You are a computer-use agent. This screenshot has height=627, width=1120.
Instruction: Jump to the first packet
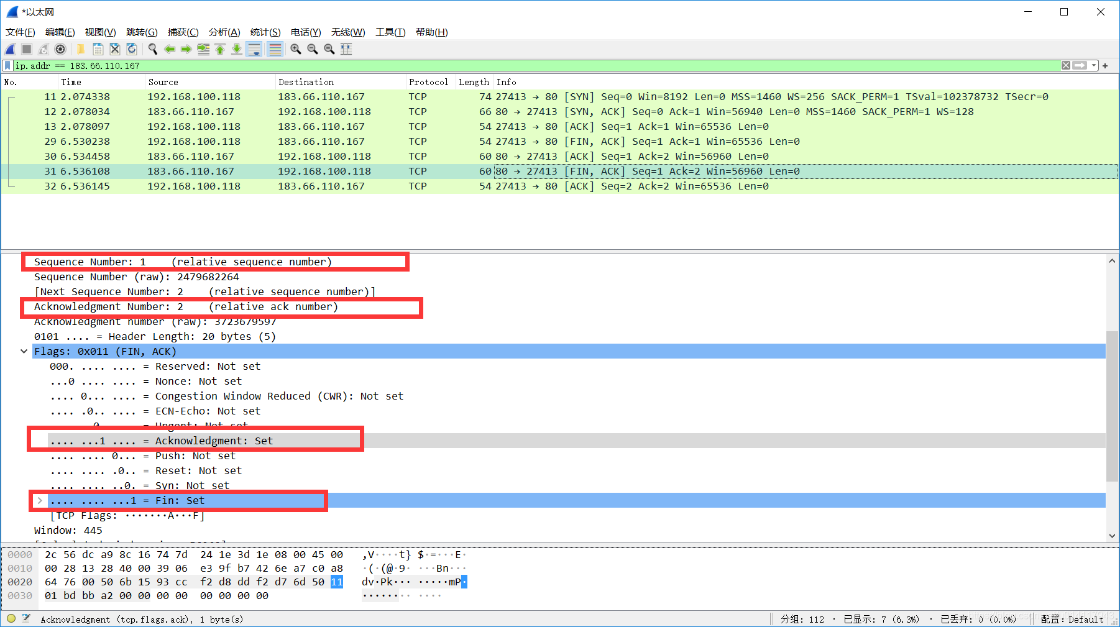pyautogui.click(x=220, y=49)
